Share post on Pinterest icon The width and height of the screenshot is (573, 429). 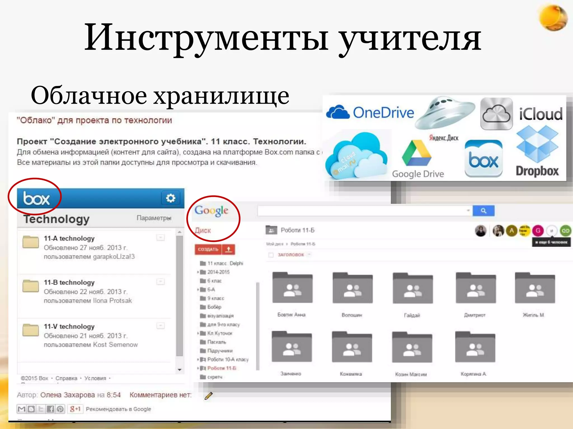pos(60,409)
